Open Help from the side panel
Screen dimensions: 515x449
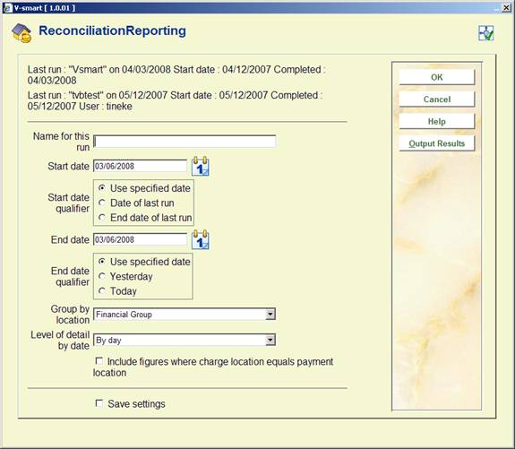[437, 121]
